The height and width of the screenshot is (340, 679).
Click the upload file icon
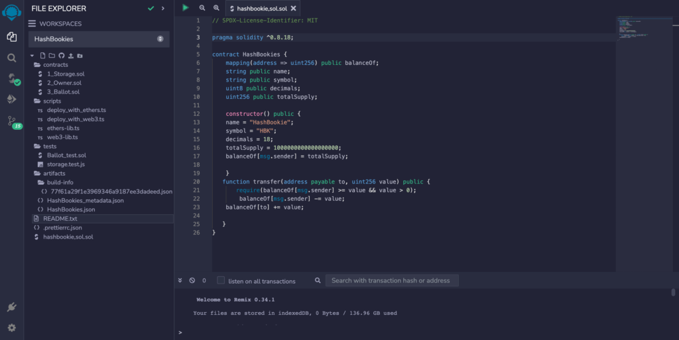pyautogui.click(x=70, y=56)
